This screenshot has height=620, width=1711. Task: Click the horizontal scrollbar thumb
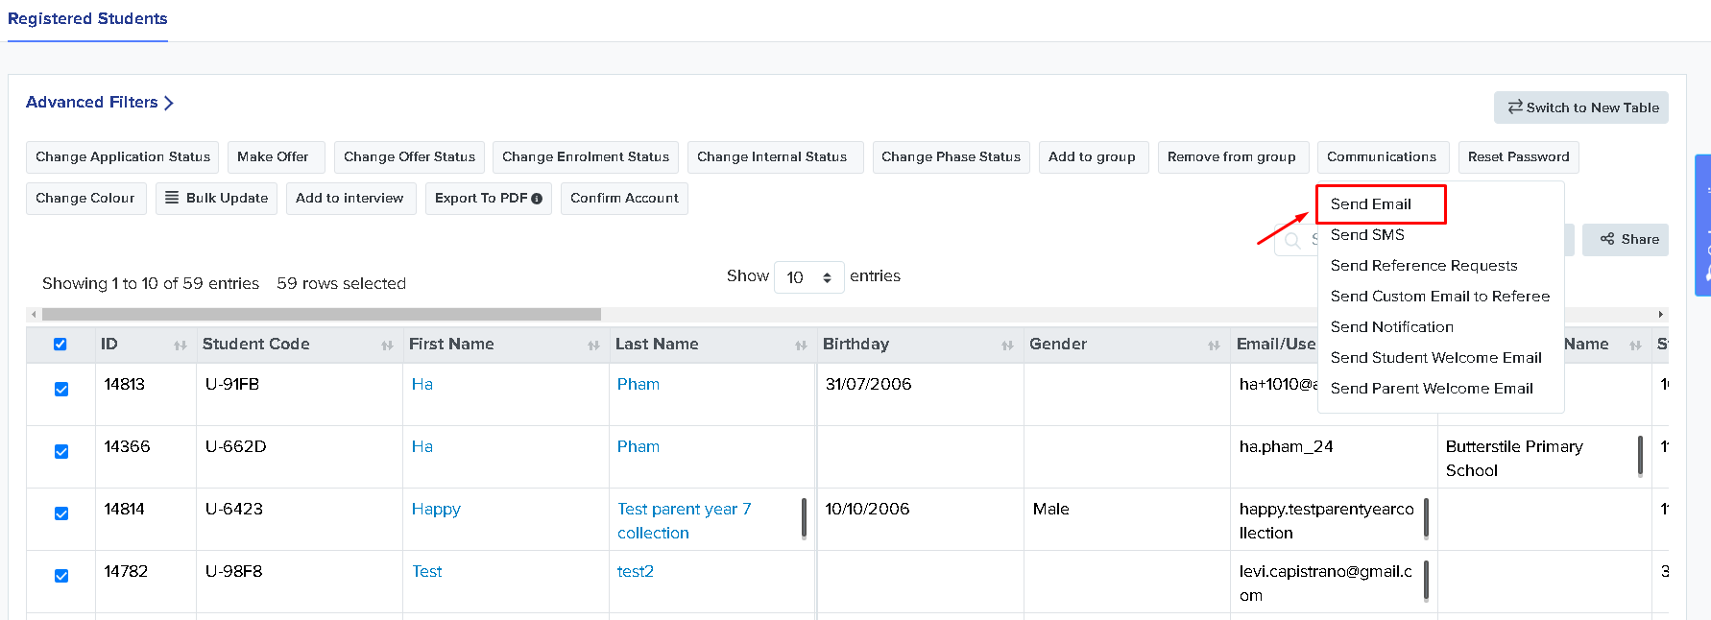click(322, 314)
